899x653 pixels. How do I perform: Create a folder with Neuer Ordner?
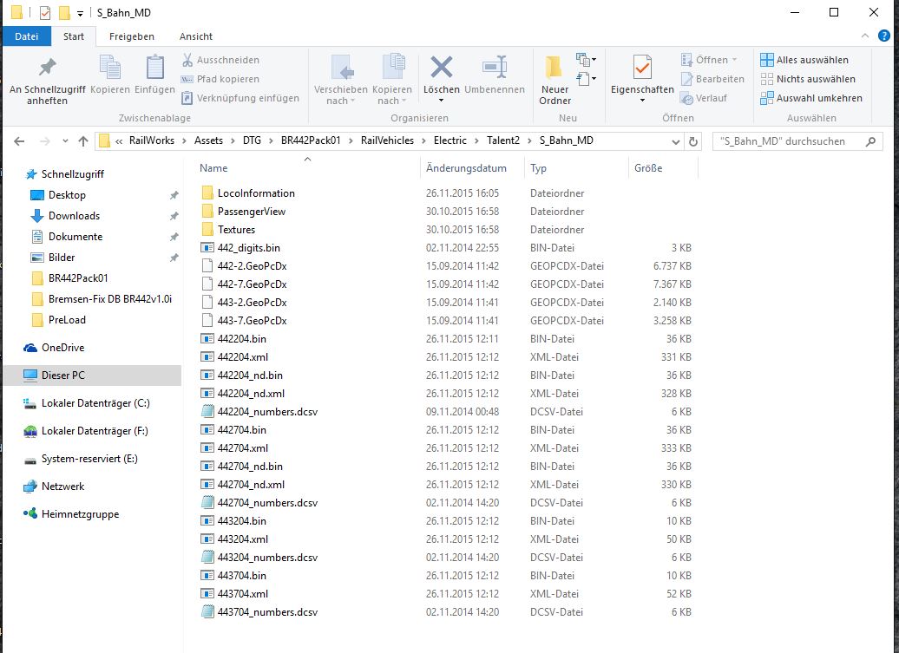(x=554, y=79)
